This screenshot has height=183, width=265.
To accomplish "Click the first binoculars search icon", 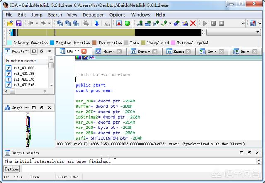I will click(60, 23).
